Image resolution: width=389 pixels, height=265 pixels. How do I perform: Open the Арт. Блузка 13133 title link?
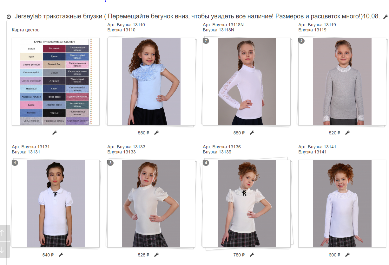(x=126, y=147)
